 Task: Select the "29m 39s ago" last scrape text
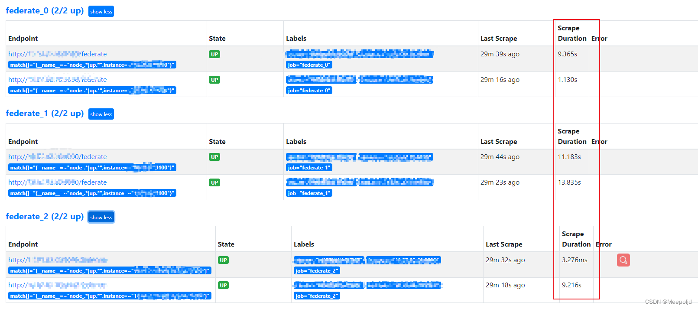click(x=500, y=54)
